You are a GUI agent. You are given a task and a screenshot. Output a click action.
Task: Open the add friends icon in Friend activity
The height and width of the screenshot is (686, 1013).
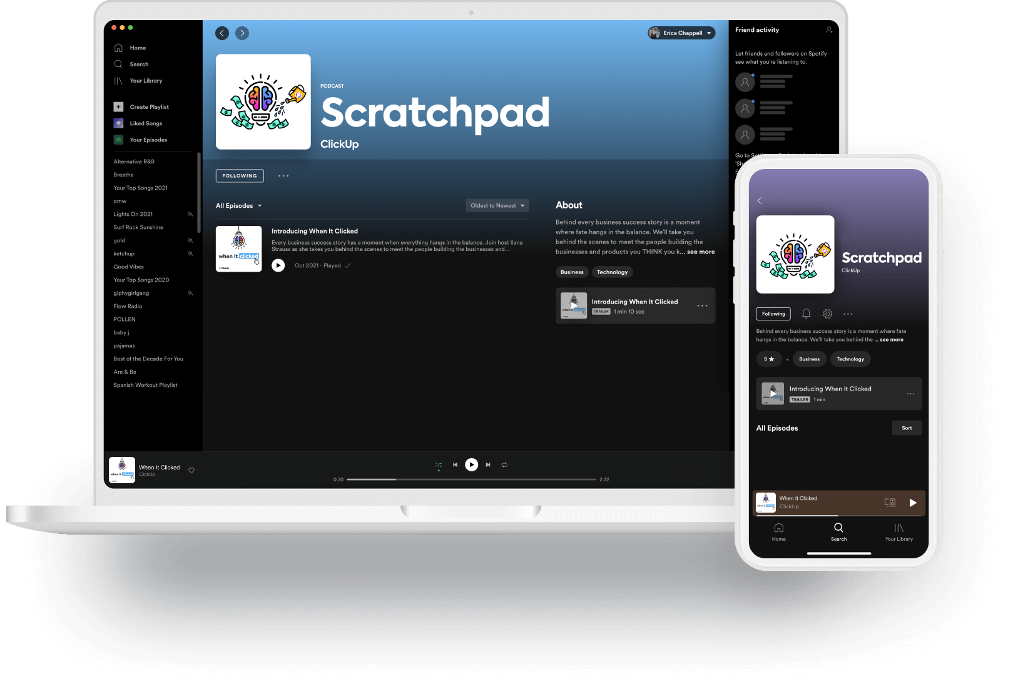tap(829, 30)
